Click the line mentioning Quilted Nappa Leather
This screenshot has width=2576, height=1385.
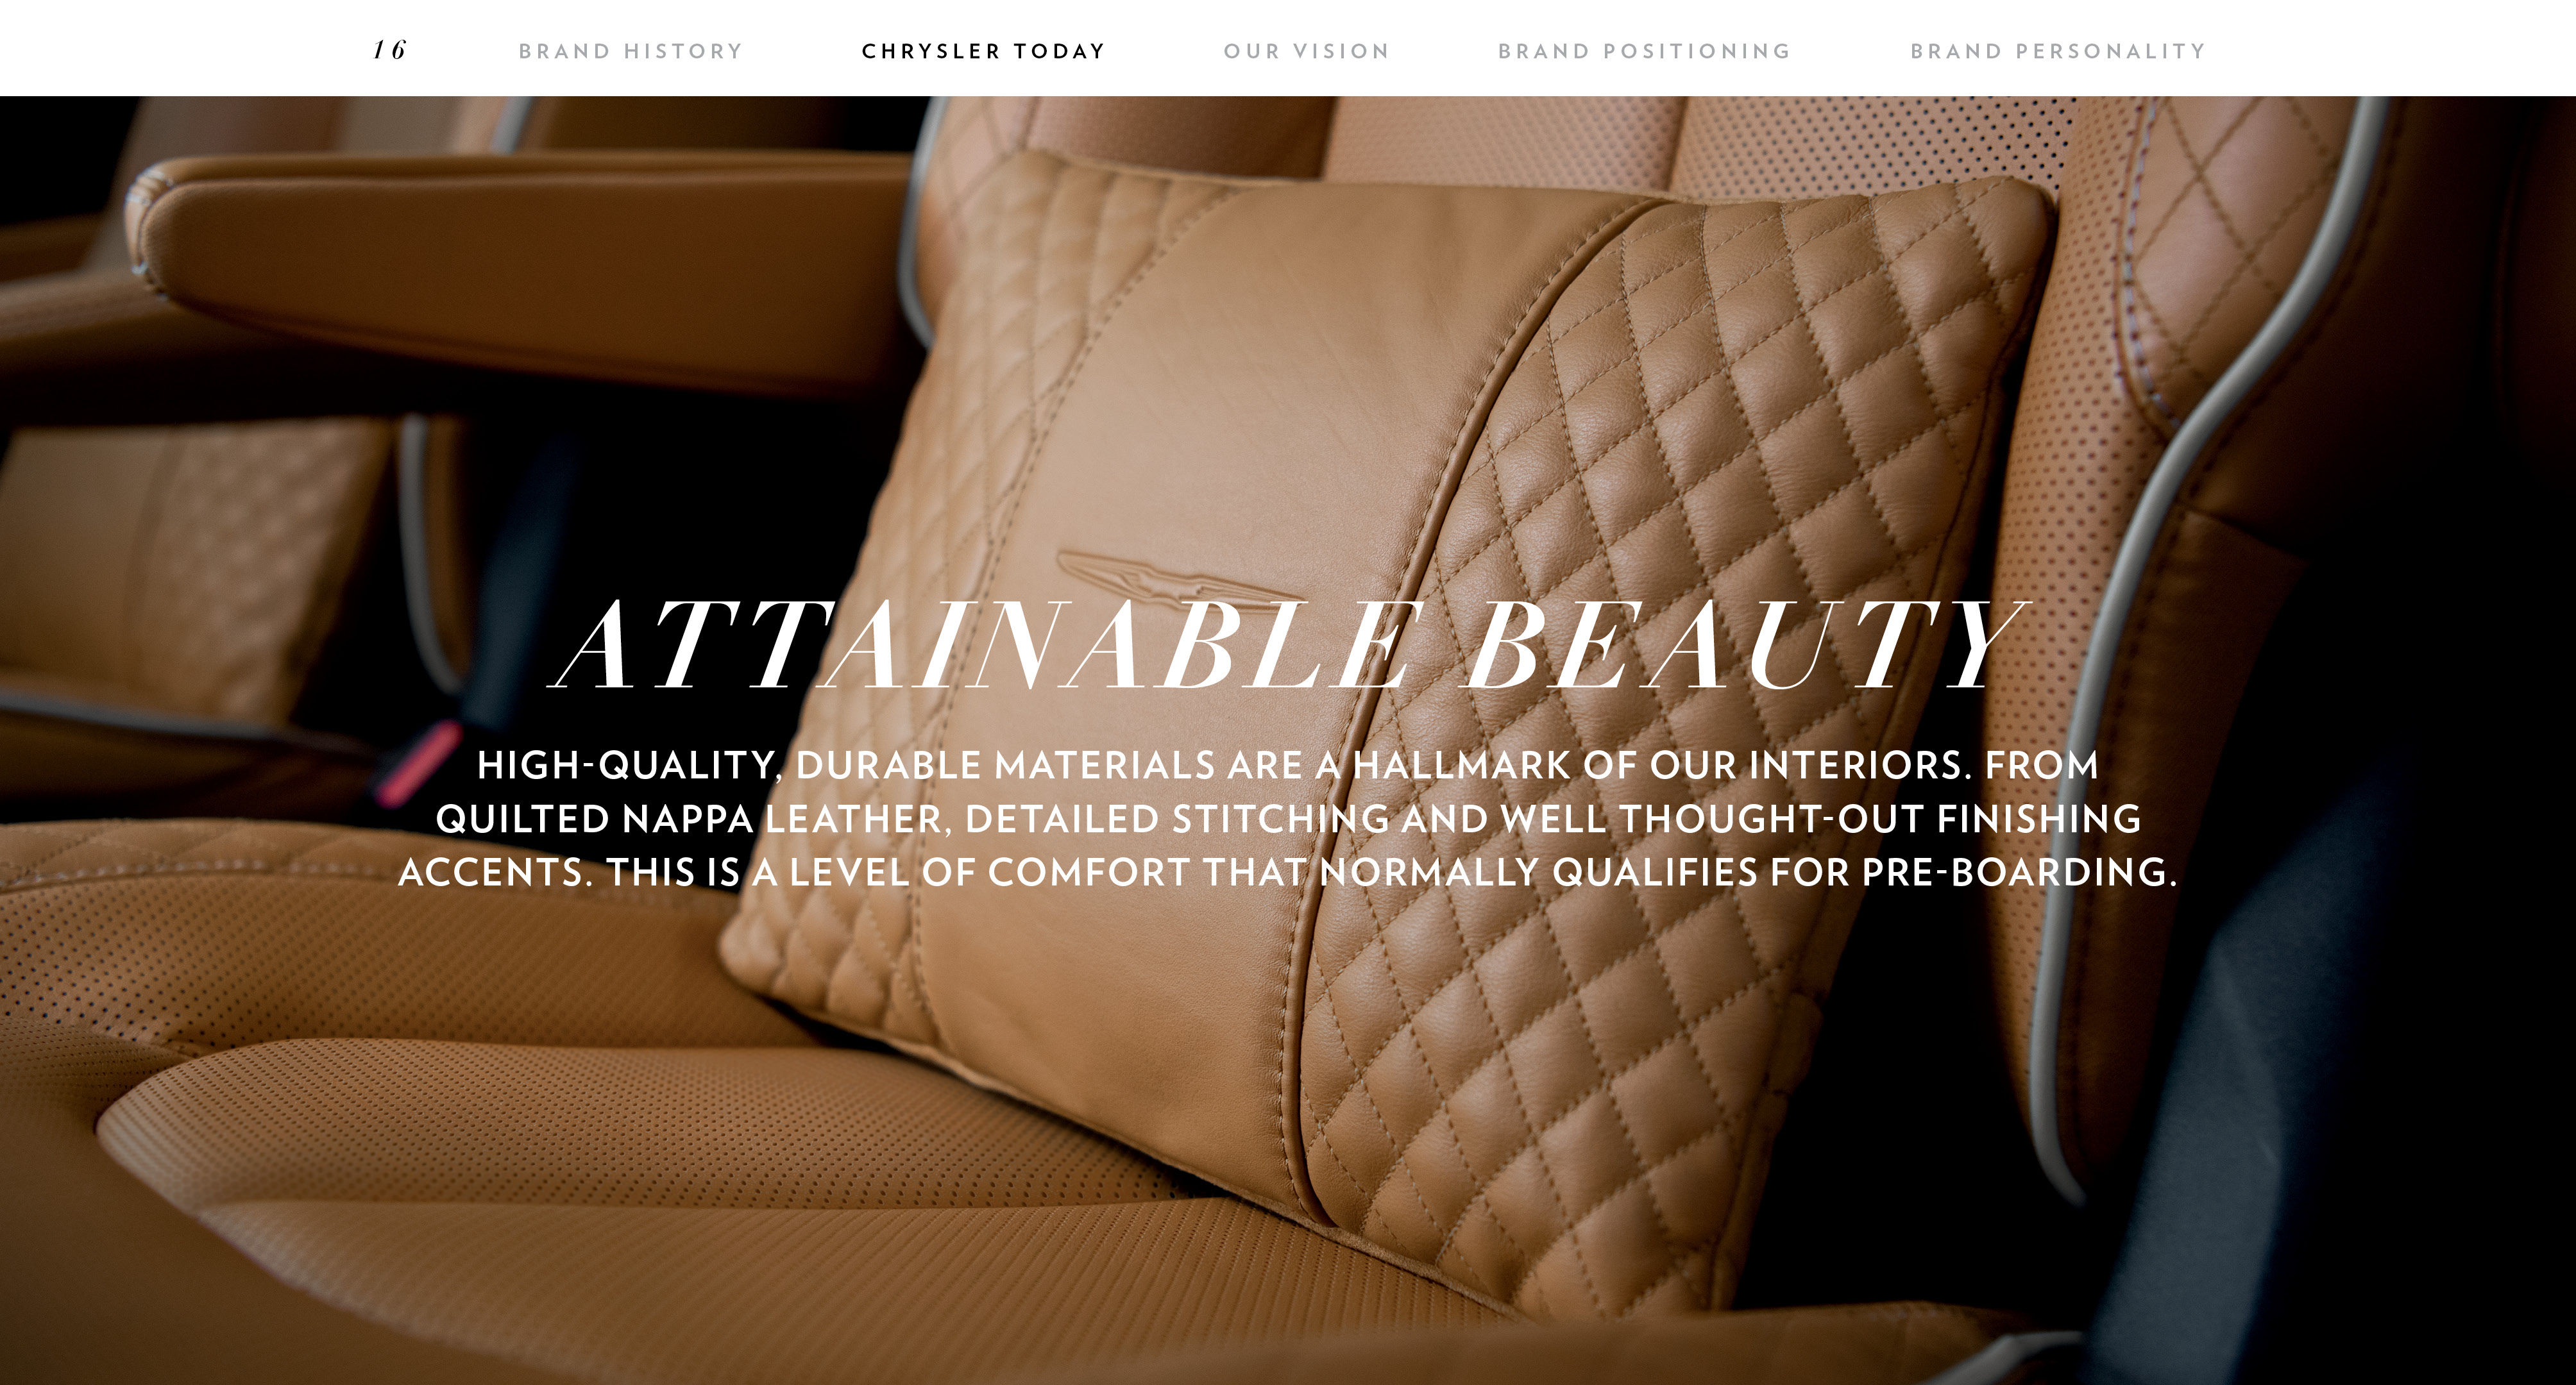[1288, 819]
